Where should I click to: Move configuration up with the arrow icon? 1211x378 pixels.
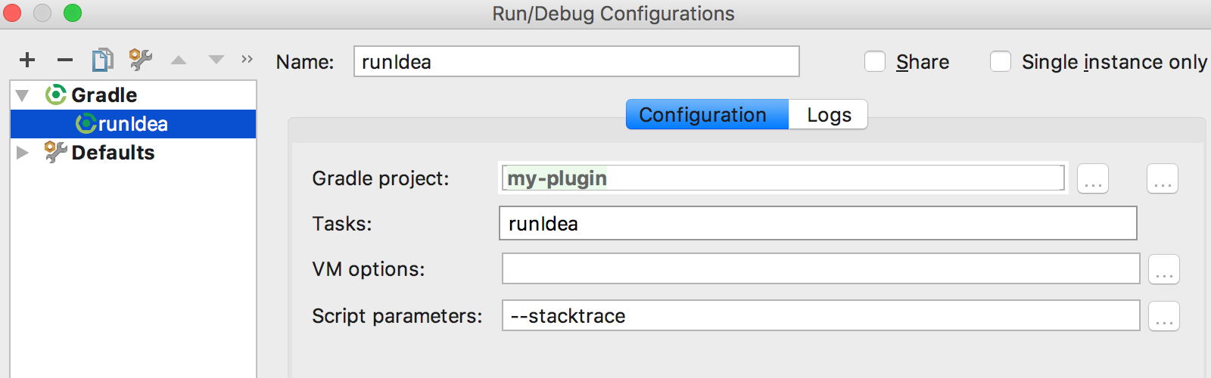click(179, 60)
